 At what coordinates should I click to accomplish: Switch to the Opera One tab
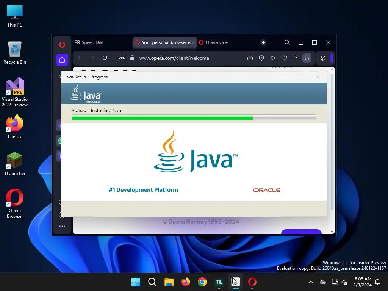click(213, 42)
